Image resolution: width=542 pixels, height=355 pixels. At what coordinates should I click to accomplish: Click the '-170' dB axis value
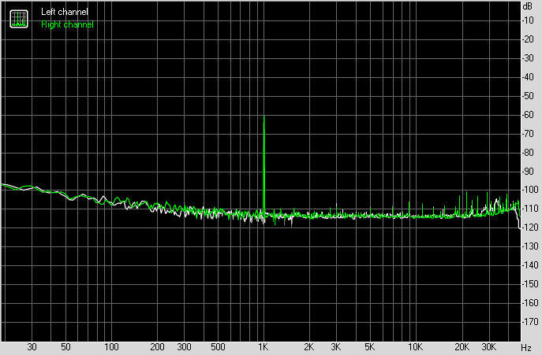click(x=529, y=322)
